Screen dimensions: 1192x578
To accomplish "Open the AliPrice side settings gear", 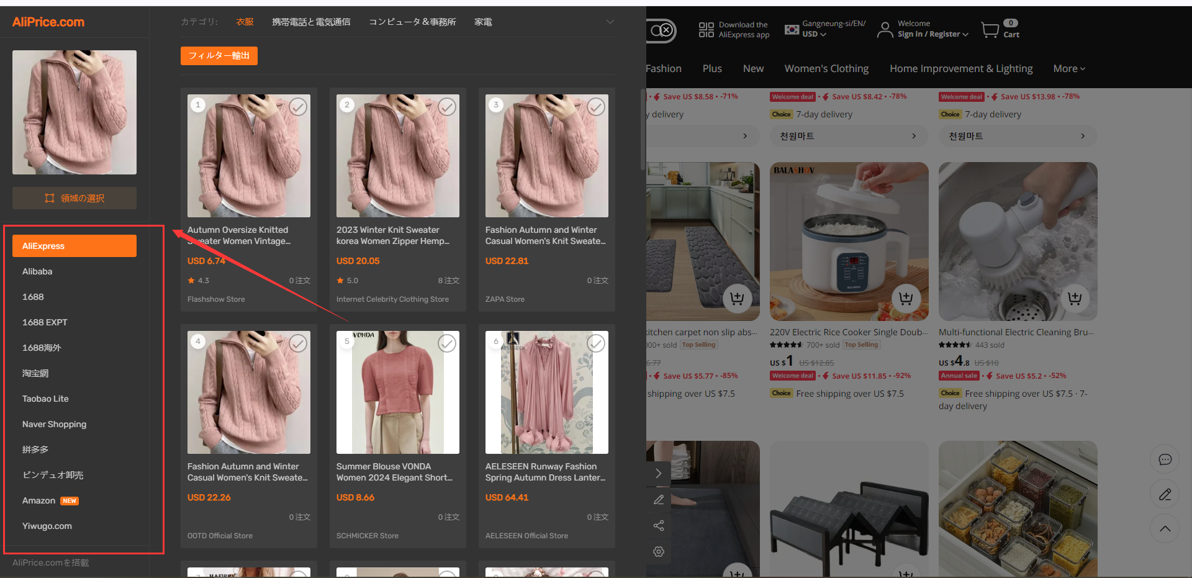I will pos(659,551).
